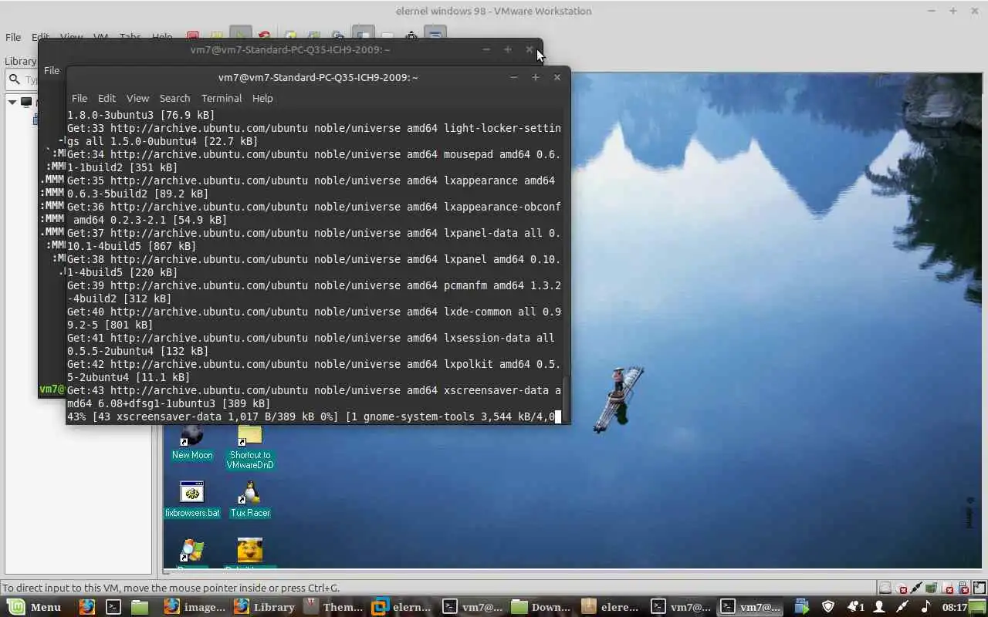Switch to the 'Down...' folder taskbar window
Image resolution: width=988 pixels, height=617 pixels.
pyautogui.click(x=541, y=607)
